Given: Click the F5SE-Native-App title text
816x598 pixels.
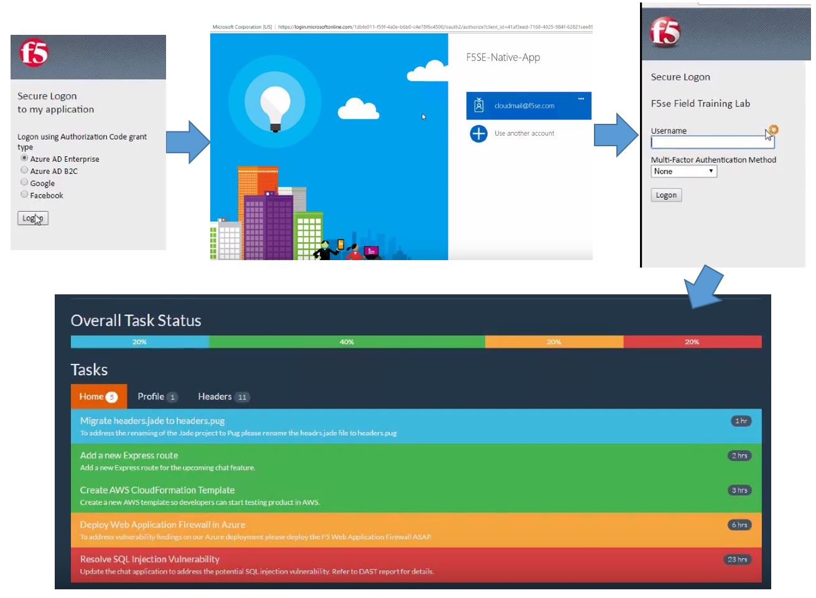Looking at the screenshot, I should coord(503,57).
